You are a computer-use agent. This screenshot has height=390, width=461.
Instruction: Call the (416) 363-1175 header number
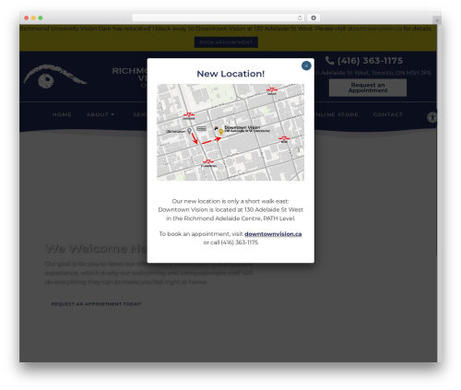pos(370,61)
